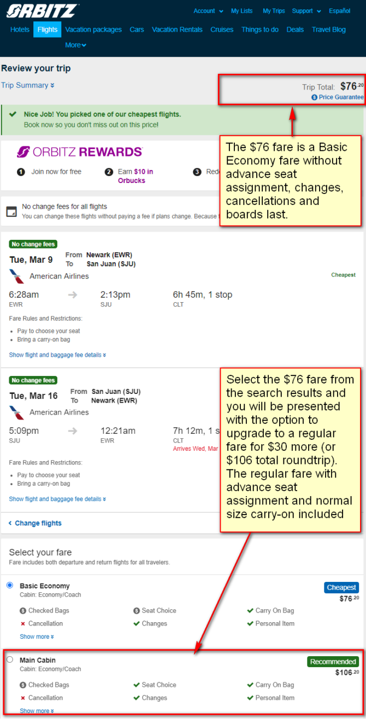Select the Main Cabin fare radio button
366x719 pixels.
point(10,659)
